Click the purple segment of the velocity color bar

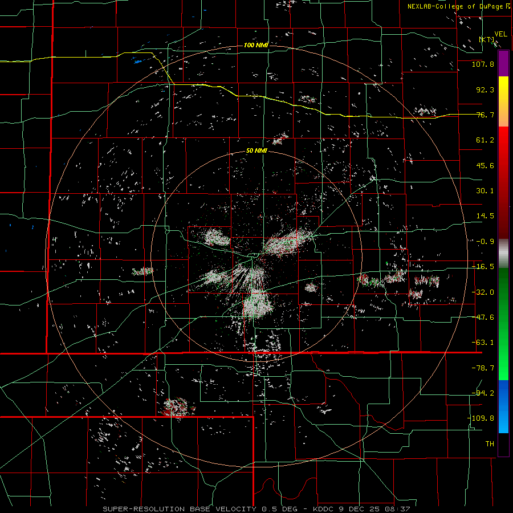pyautogui.click(x=503, y=63)
